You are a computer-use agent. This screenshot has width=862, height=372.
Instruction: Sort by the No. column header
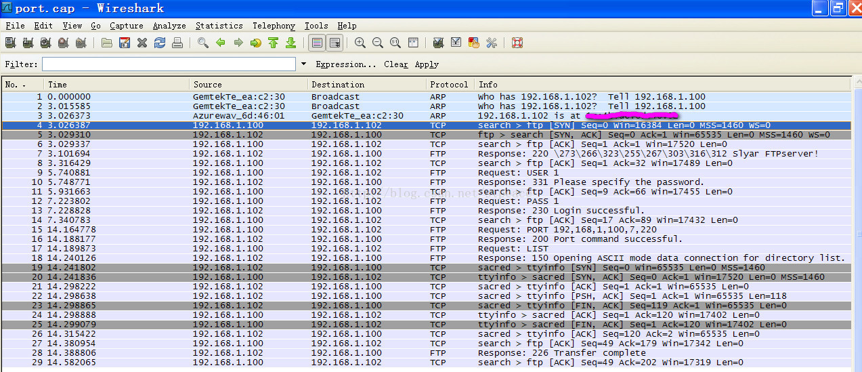click(x=22, y=85)
